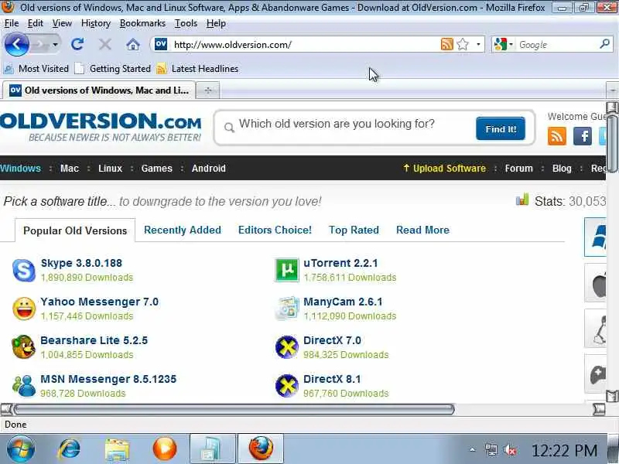Viewport: 619px width, 464px height.
Task: Open the Google search engine selector dropdown
Action: pyautogui.click(x=511, y=44)
